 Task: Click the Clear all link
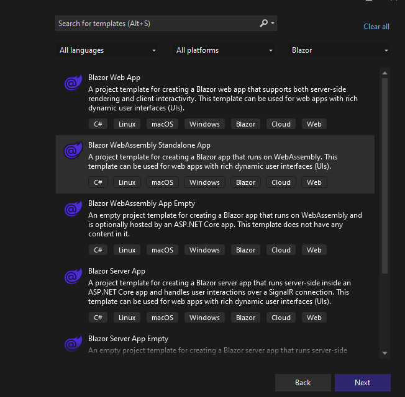tap(376, 27)
